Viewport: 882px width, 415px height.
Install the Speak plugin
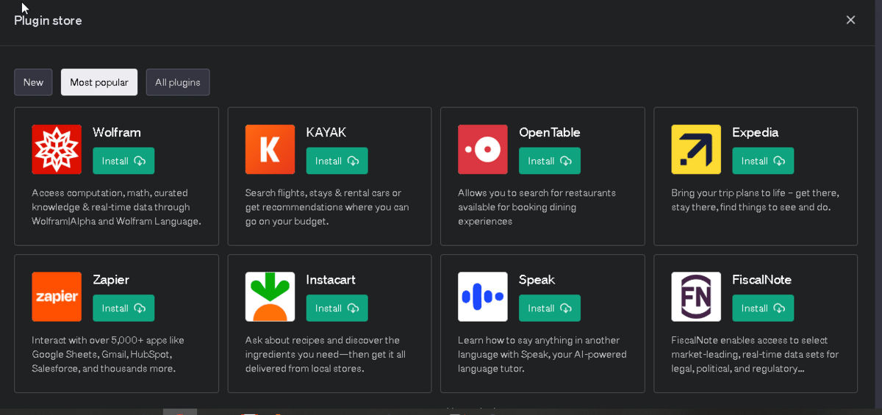(549, 308)
